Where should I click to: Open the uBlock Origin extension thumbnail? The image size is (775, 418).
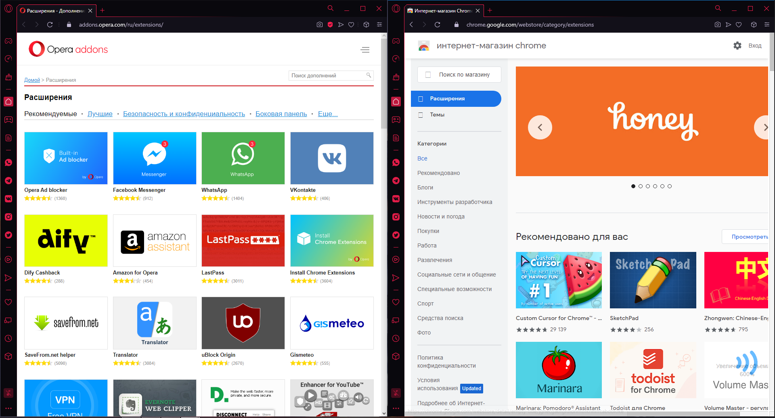[243, 323]
